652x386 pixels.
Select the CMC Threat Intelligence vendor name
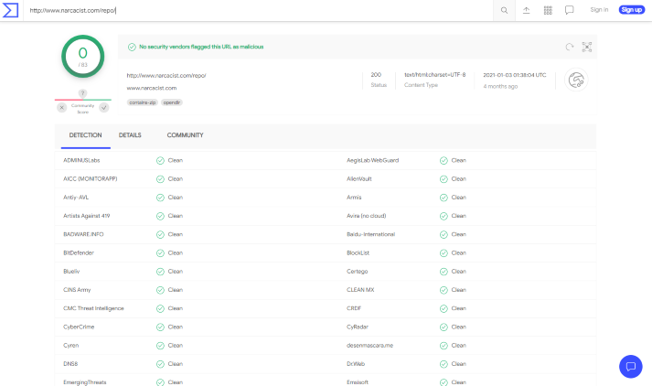click(93, 308)
